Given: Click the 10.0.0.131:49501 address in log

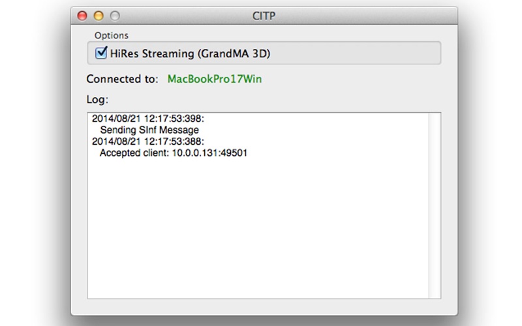Looking at the screenshot, I should click(x=209, y=153).
